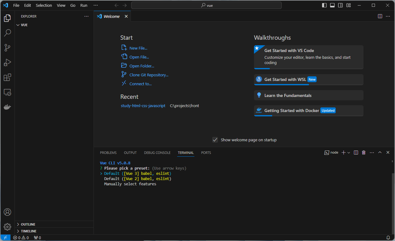Open the Run and Debug view
395x241 pixels.
7,62
